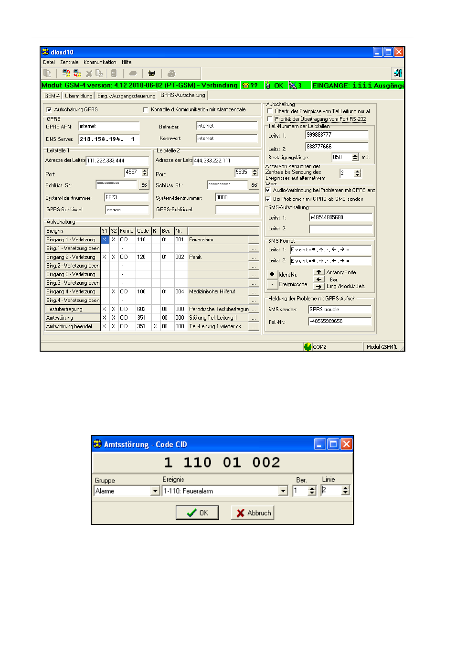Viewport: 456px width, 645px height.
Task: Click the right arrow Eing./Modul/Betr. button
Action: (319, 287)
